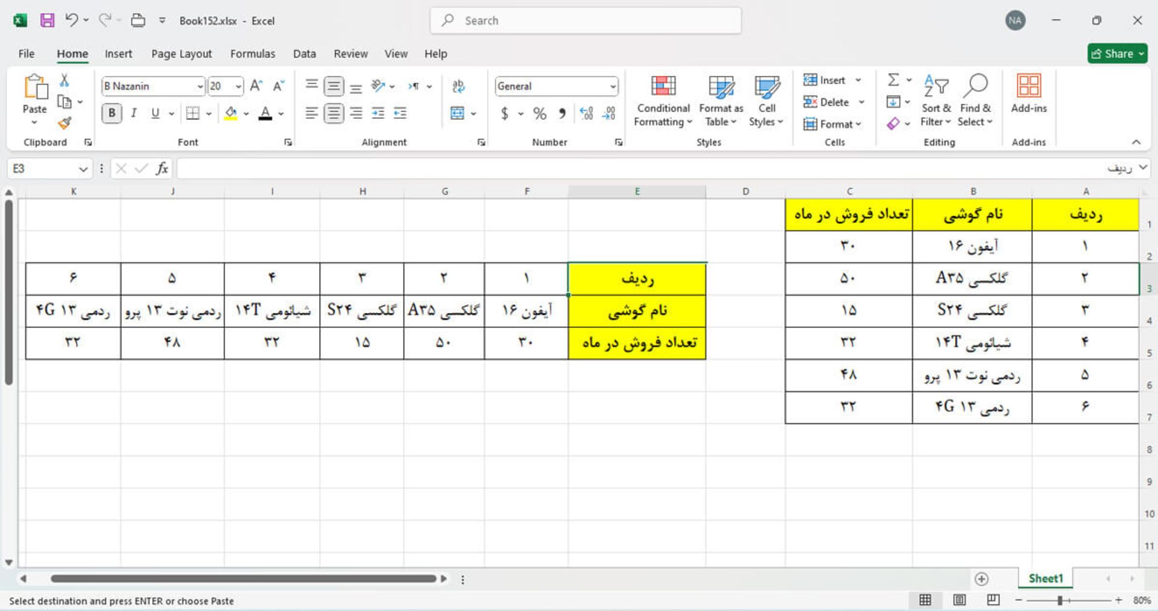Click the AutoSum sigma icon
The width and height of the screenshot is (1158, 611).
[893, 80]
